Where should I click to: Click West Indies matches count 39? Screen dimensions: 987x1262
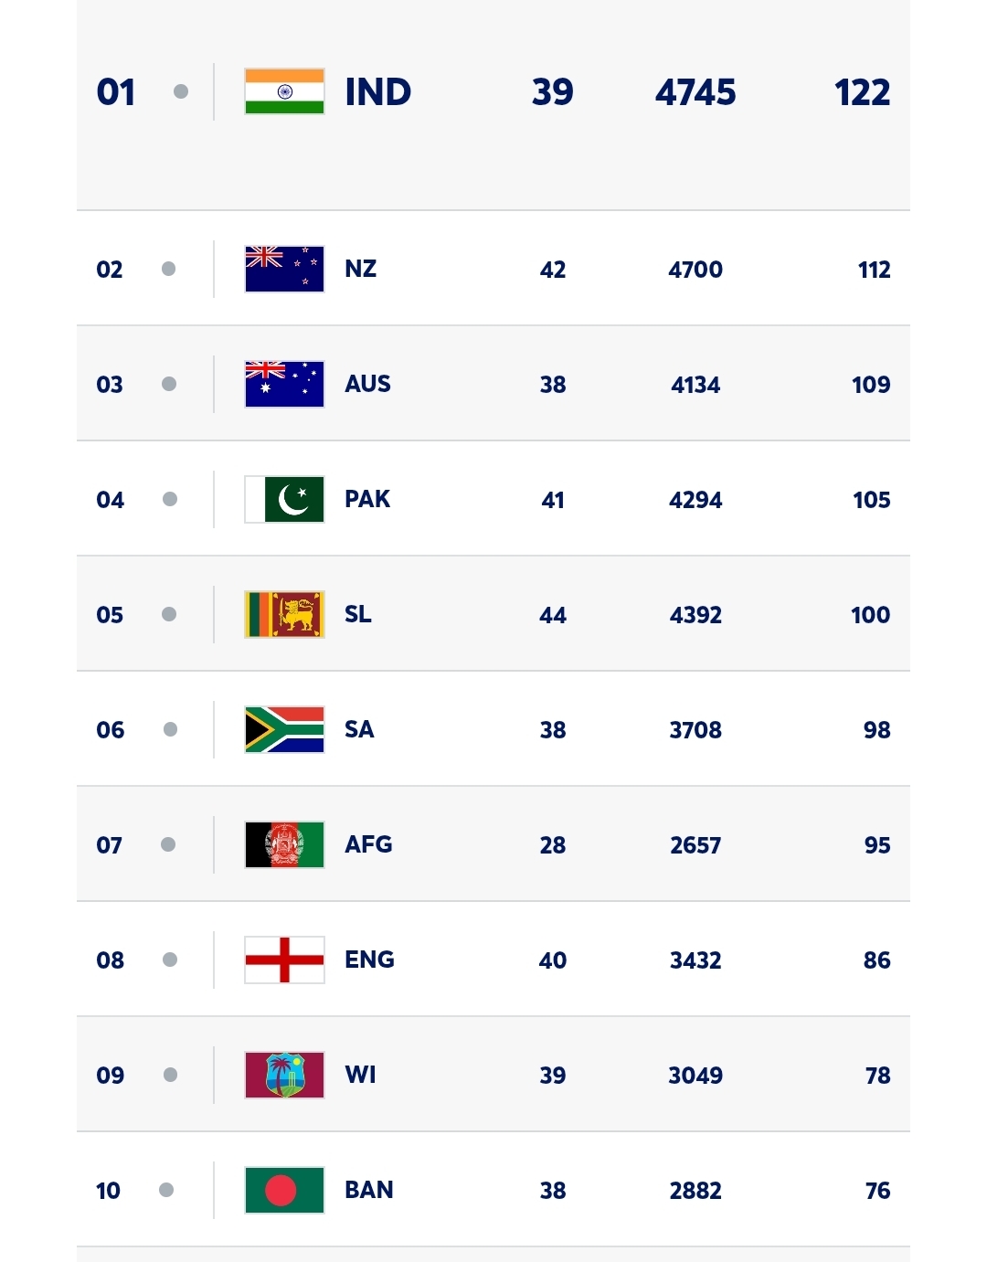click(x=553, y=1076)
